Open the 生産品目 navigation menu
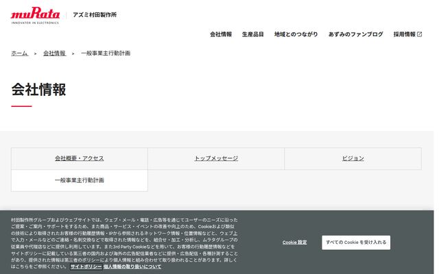439x274 pixels. pos(253,34)
